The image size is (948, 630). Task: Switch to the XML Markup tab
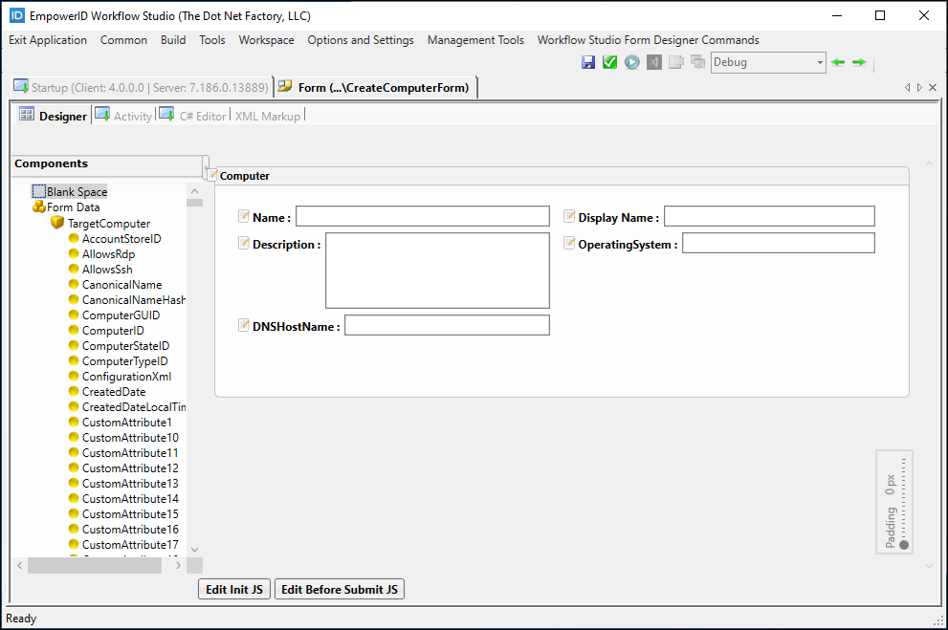pyautogui.click(x=267, y=116)
